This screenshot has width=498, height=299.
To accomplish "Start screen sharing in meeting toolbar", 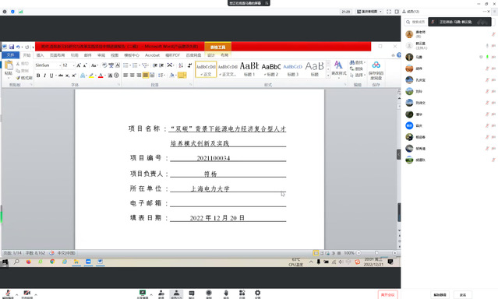I will pyautogui.click(x=143, y=294).
